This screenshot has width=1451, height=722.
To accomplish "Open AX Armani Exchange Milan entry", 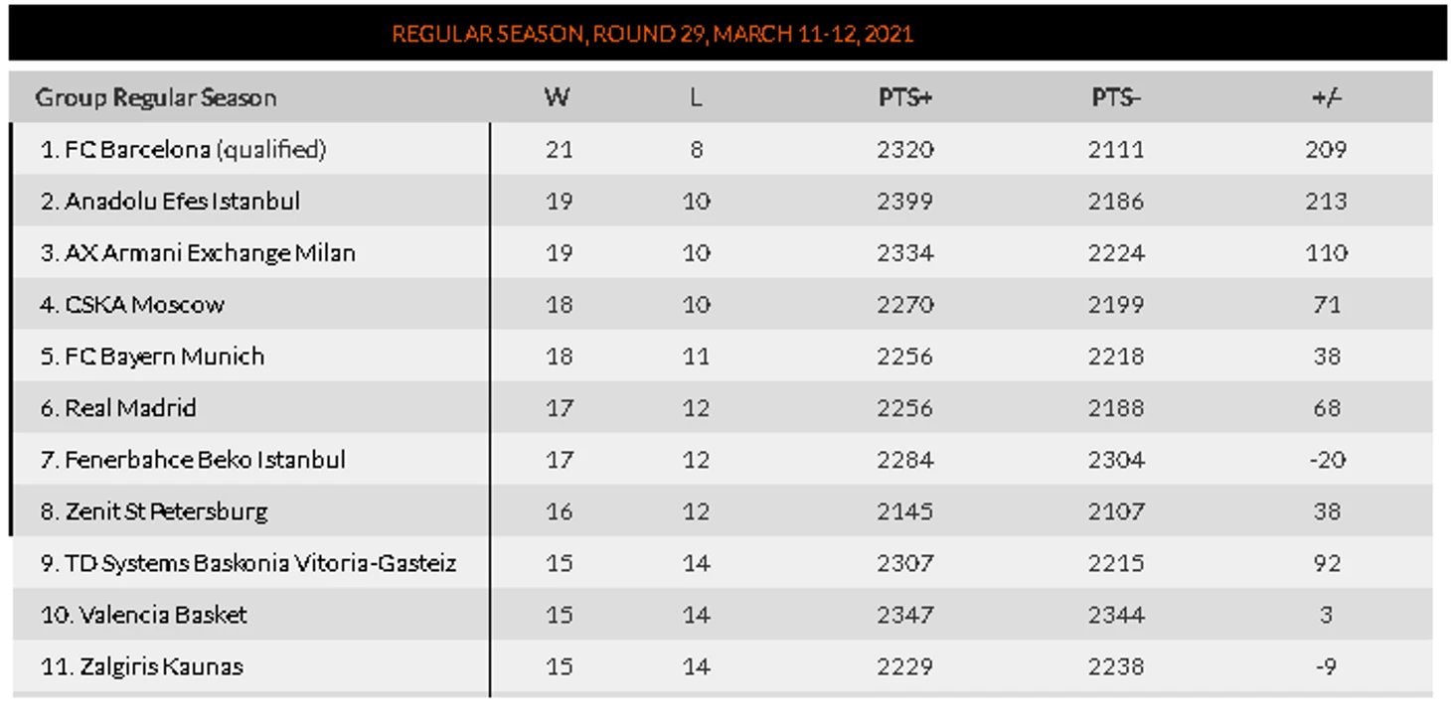I will (x=210, y=252).
